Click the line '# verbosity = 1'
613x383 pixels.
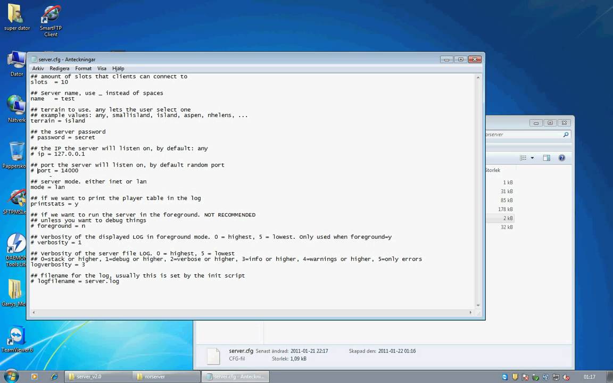tap(56, 243)
